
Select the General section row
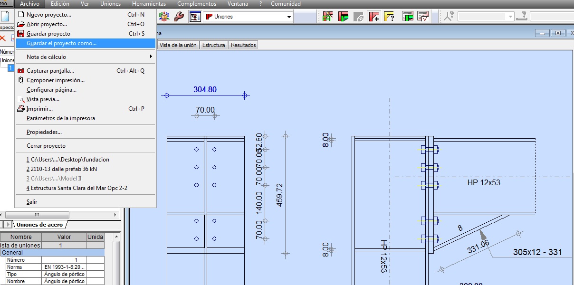point(52,253)
